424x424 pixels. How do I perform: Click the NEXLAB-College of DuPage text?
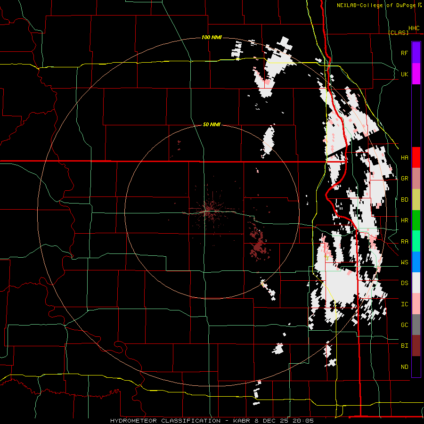tap(376, 5)
